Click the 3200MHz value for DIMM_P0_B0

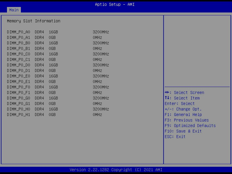(101, 43)
